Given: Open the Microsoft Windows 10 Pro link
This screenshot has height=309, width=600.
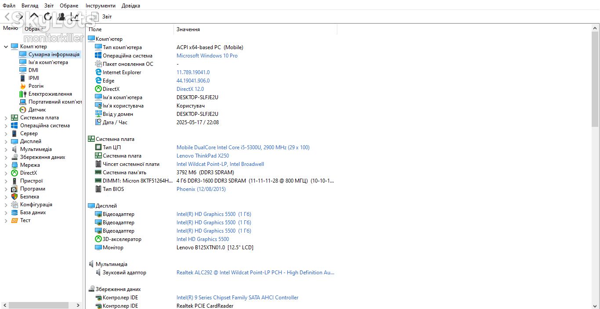Looking at the screenshot, I should click(207, 56).
